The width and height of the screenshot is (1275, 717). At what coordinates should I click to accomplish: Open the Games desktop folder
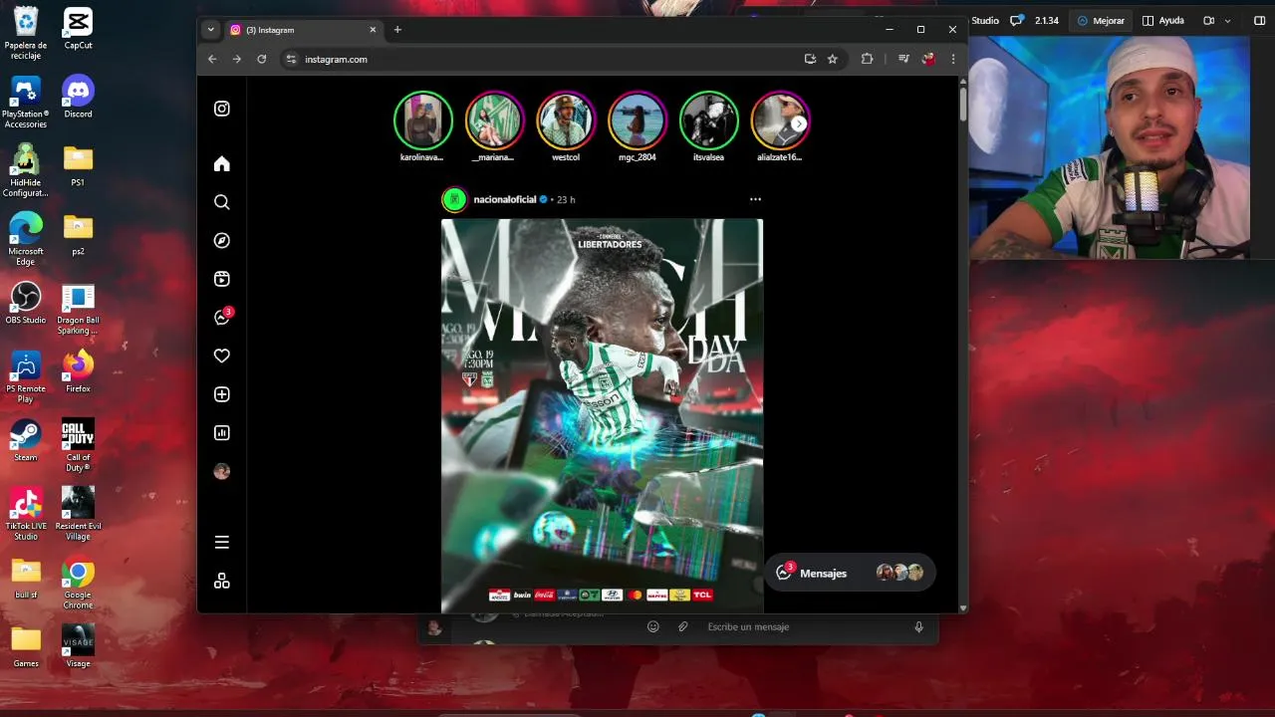(26, 646)
